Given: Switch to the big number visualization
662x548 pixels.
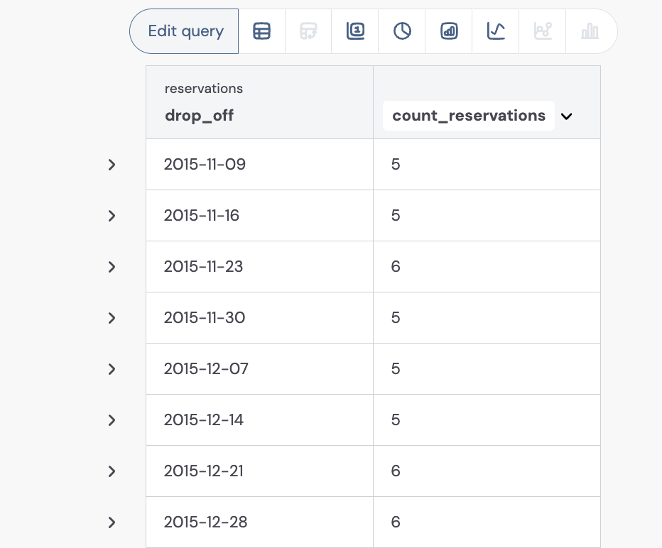Looking at the screenshot, I should tap(355, 31).
